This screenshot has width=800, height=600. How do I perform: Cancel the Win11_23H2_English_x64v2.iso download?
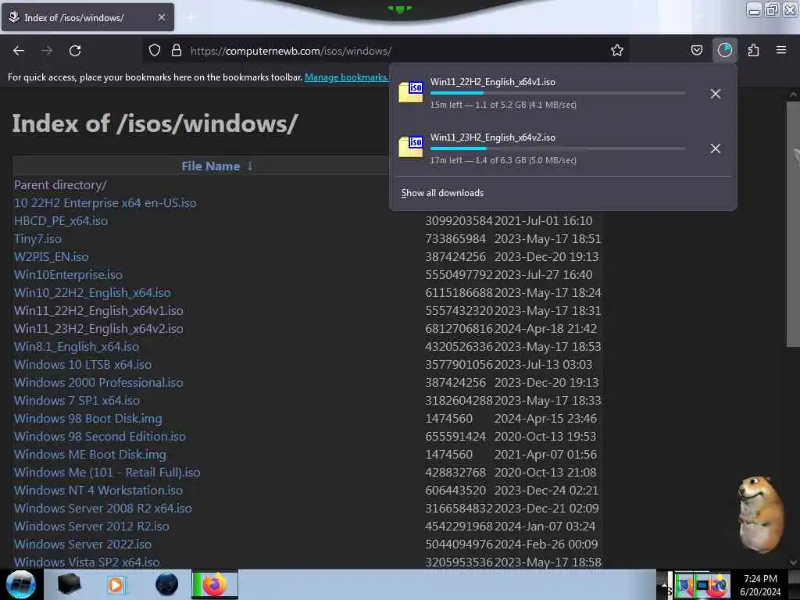(x=716, y=148)
